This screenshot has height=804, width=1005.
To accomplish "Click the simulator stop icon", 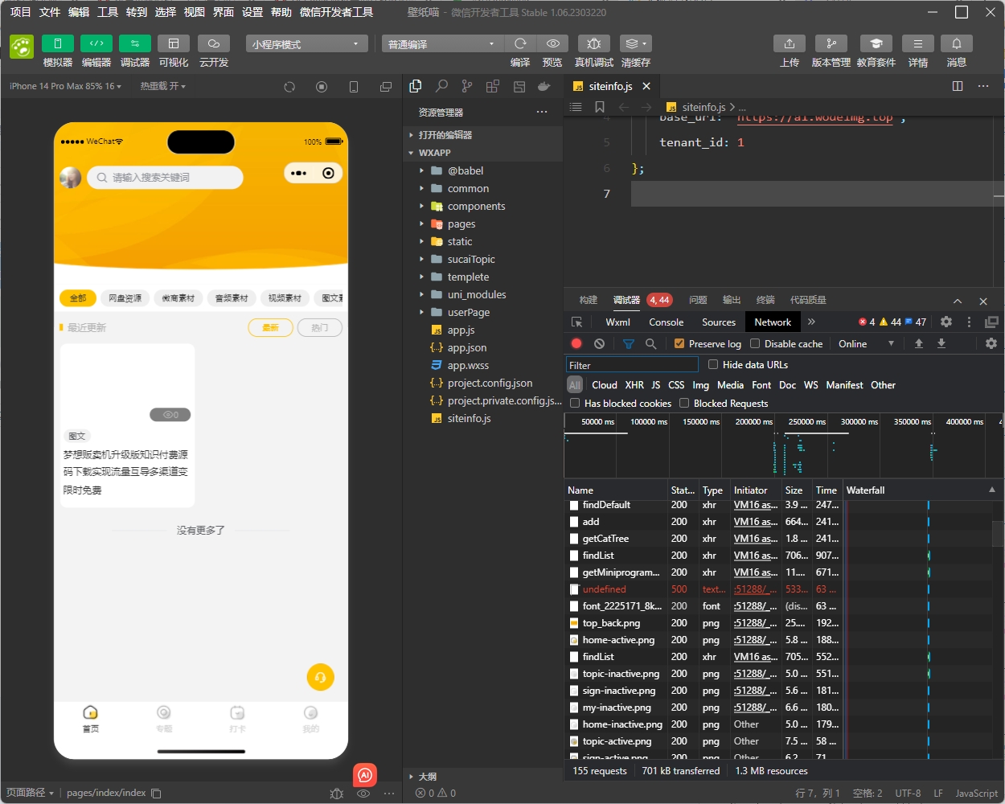I will (322, 86).
